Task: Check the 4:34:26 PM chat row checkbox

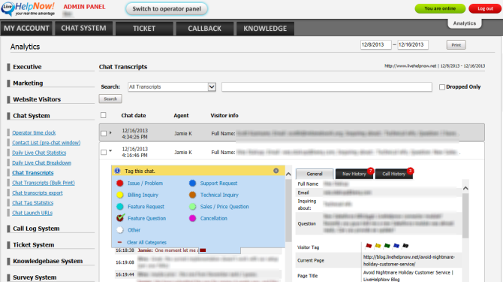Action: click(x=104, y=133)
